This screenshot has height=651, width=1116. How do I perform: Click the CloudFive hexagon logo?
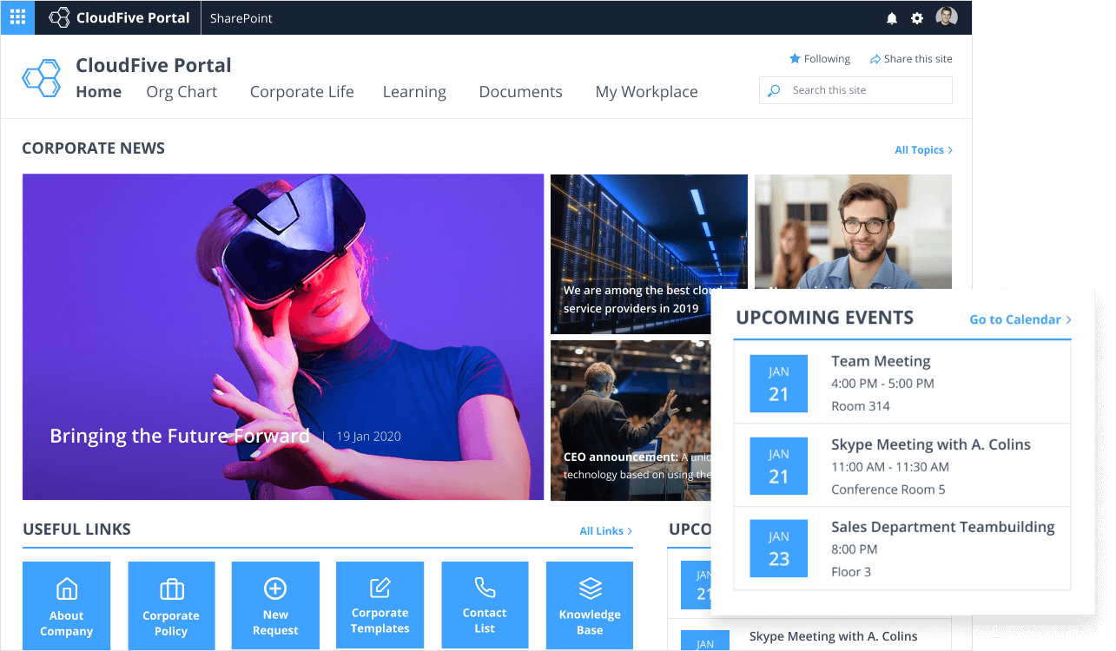coord(41,78)
